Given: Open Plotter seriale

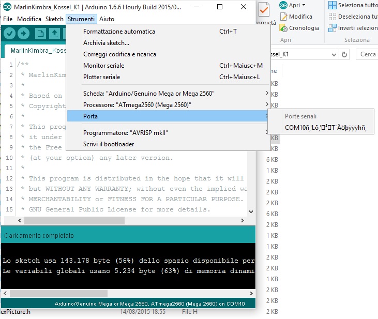Looking at the screenshot, I should [168, 77].
